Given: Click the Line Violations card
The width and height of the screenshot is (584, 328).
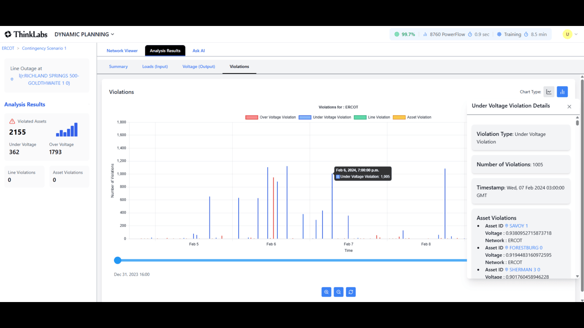Looking at the screenshot, I should [x=24, y=176].
